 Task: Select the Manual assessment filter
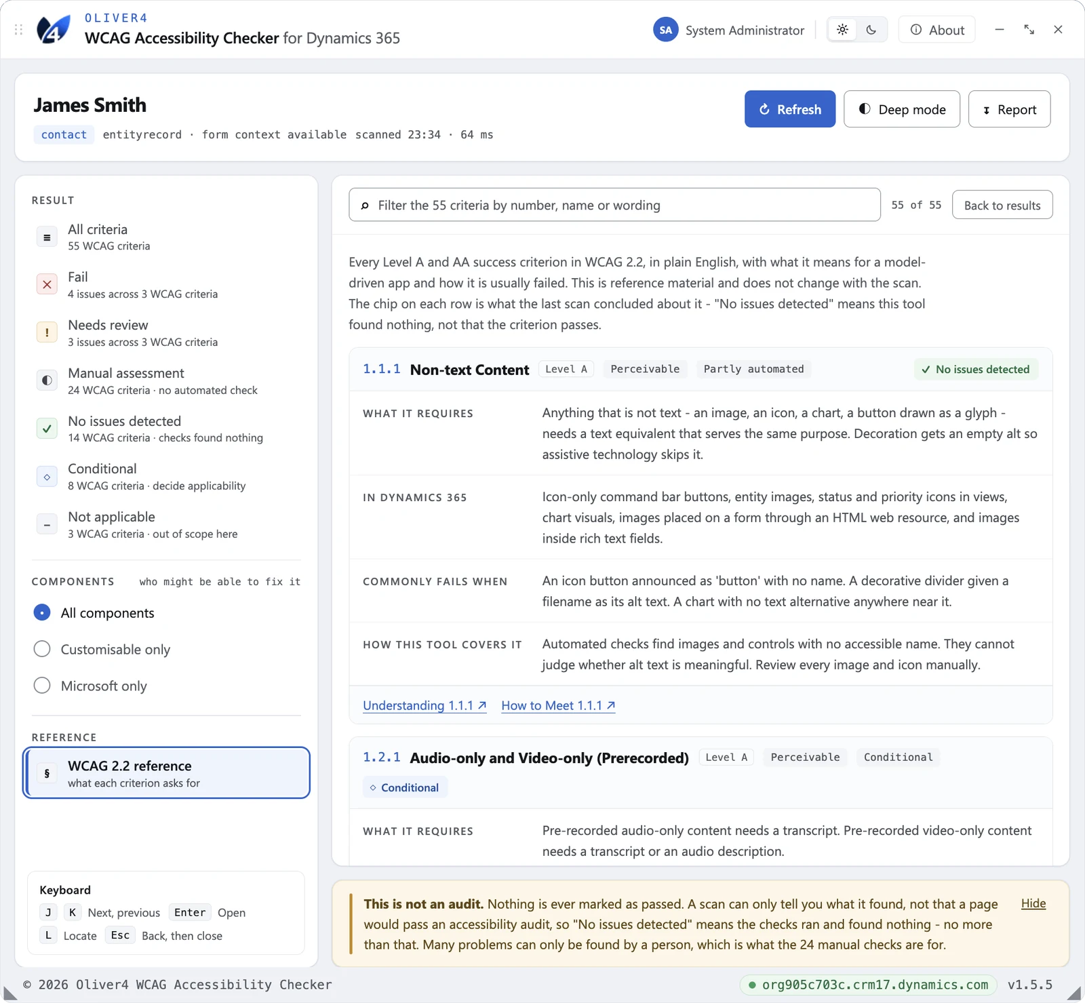pos(166,381)
